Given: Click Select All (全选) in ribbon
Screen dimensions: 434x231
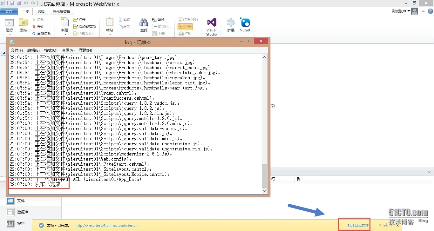Looking at the screenshot, I should [x=159, y=34].
